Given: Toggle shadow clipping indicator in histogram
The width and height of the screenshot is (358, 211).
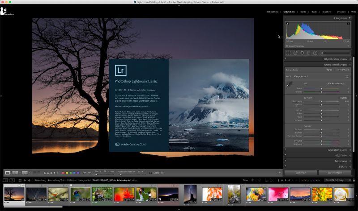Looking at the screenshot, I should point(288,24).
